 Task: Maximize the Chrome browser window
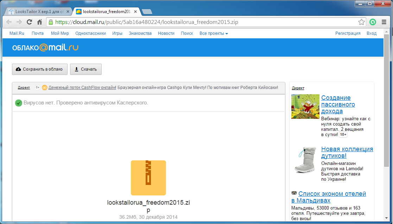[x=370, y=4]
